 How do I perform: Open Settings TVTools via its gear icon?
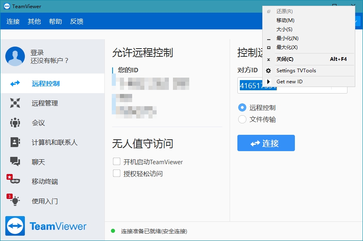tap(268, 70)
